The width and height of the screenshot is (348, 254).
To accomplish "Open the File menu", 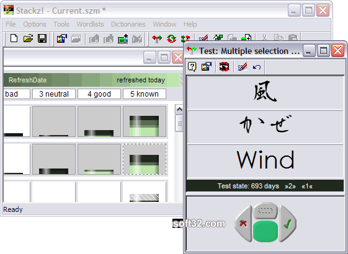I will [x=11, y=24].
